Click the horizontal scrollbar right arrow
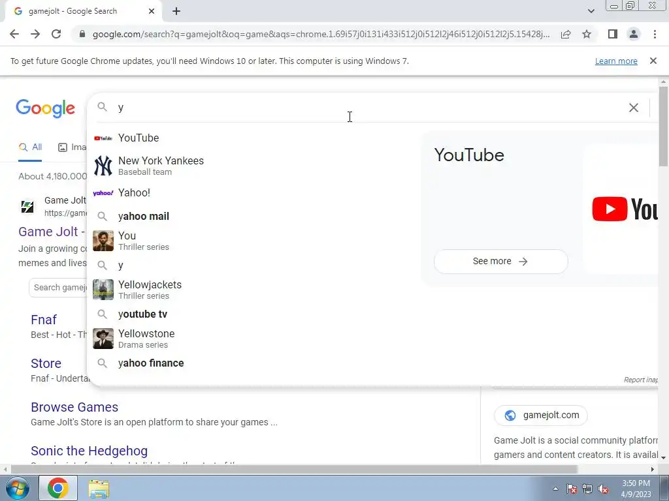 653,470
